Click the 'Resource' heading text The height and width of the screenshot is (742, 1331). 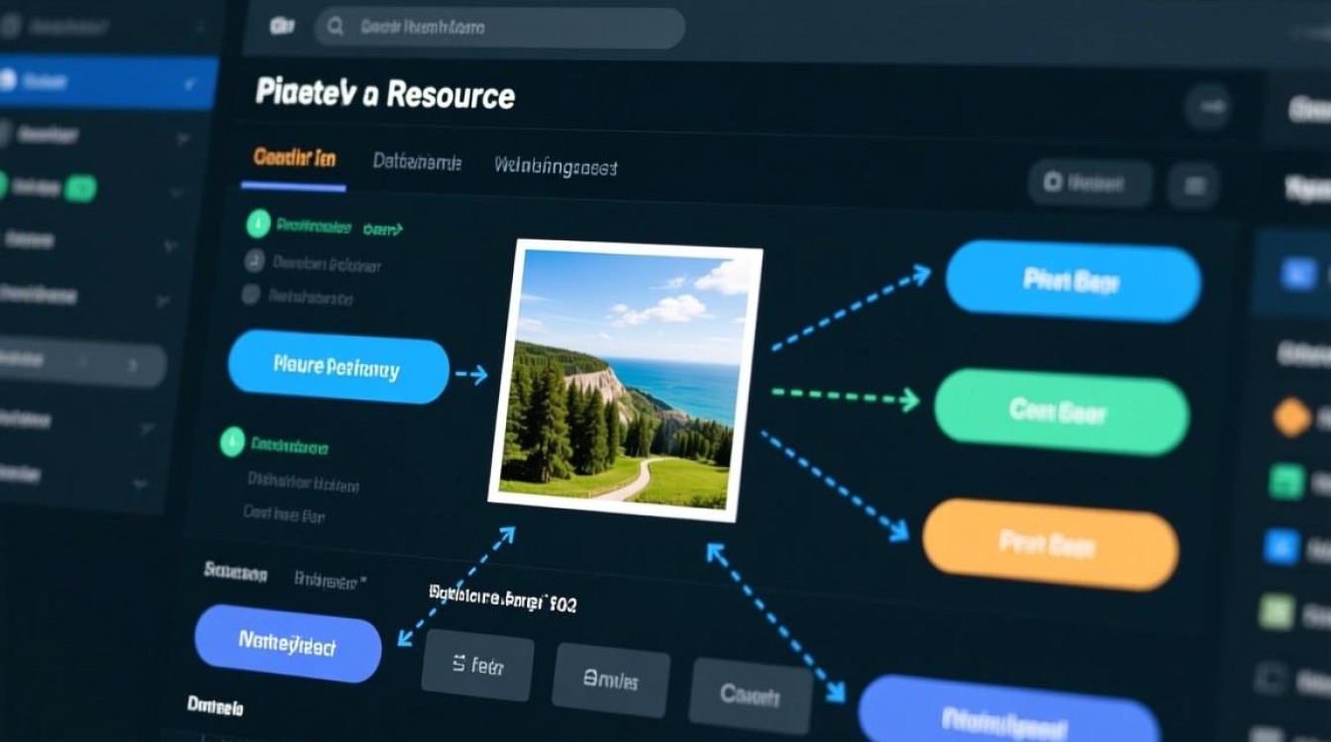pyautogui.click(x=451, y=95)
